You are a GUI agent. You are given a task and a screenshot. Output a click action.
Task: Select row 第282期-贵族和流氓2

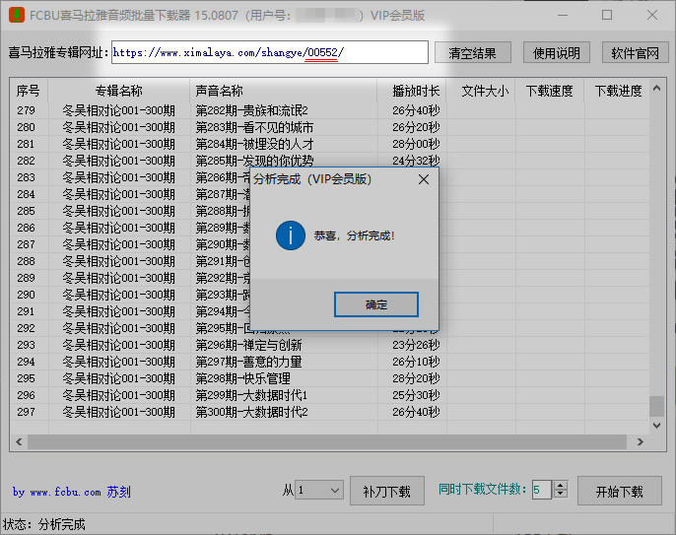tap(329, 110)
